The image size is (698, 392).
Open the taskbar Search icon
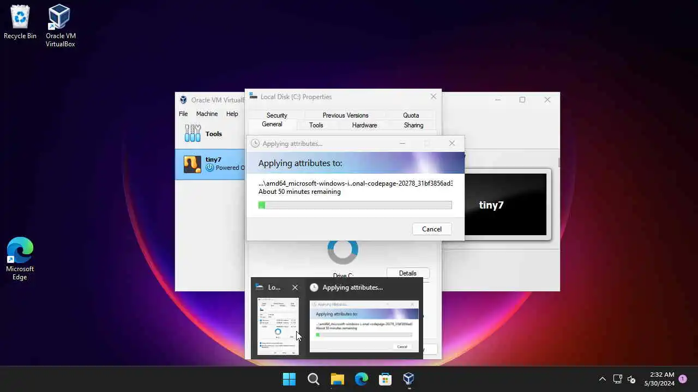[x=314, y=379]
